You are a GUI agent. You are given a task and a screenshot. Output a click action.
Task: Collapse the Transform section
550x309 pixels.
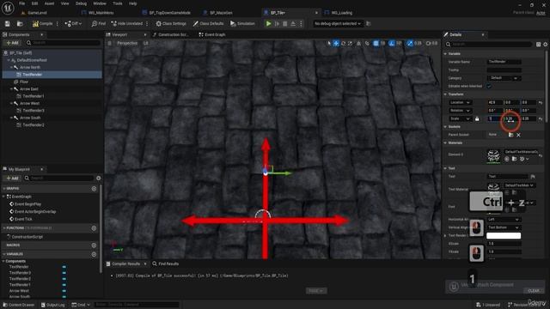445,94
